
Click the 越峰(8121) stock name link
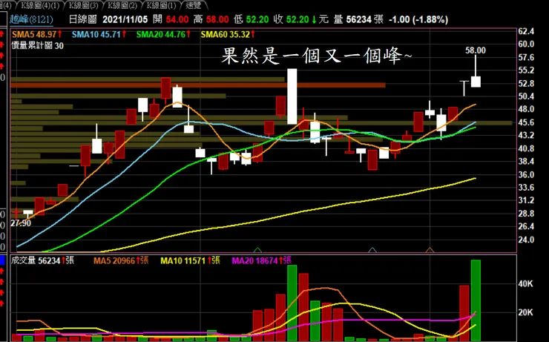[x=31, y=19]
